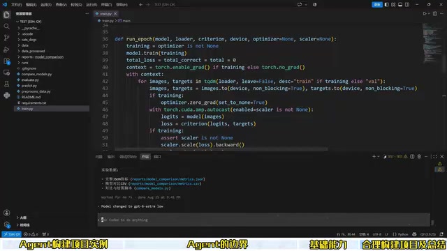Click the SSH: QY remote indicator
447x251 pixels.
tap(11, 234)
